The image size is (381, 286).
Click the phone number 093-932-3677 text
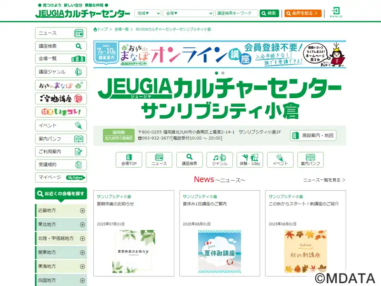[157, 138]
